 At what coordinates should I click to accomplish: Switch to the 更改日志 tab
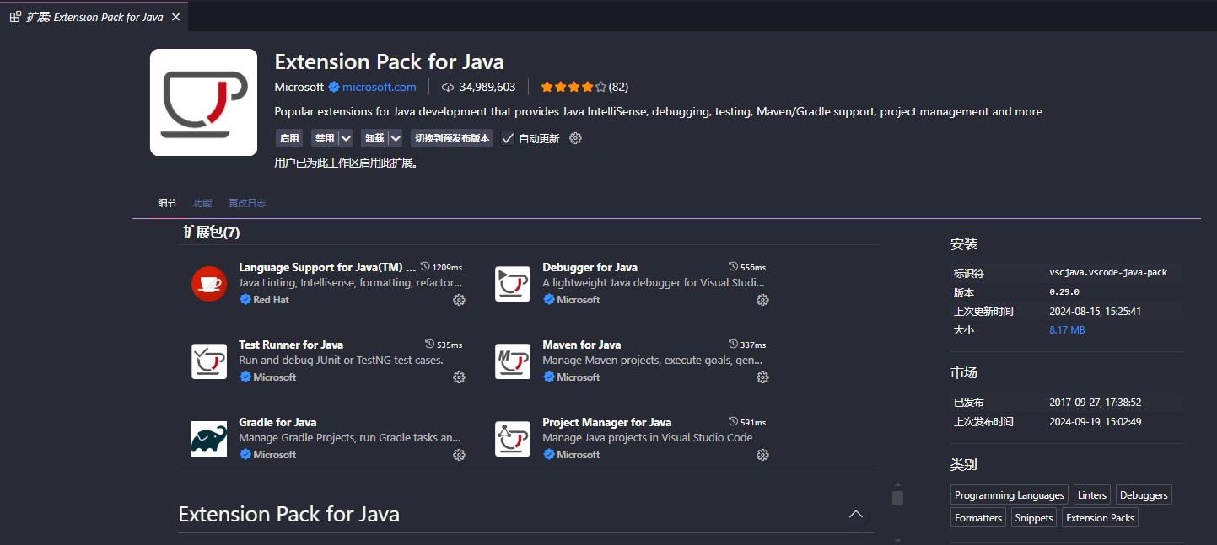(x=247, y=203)
